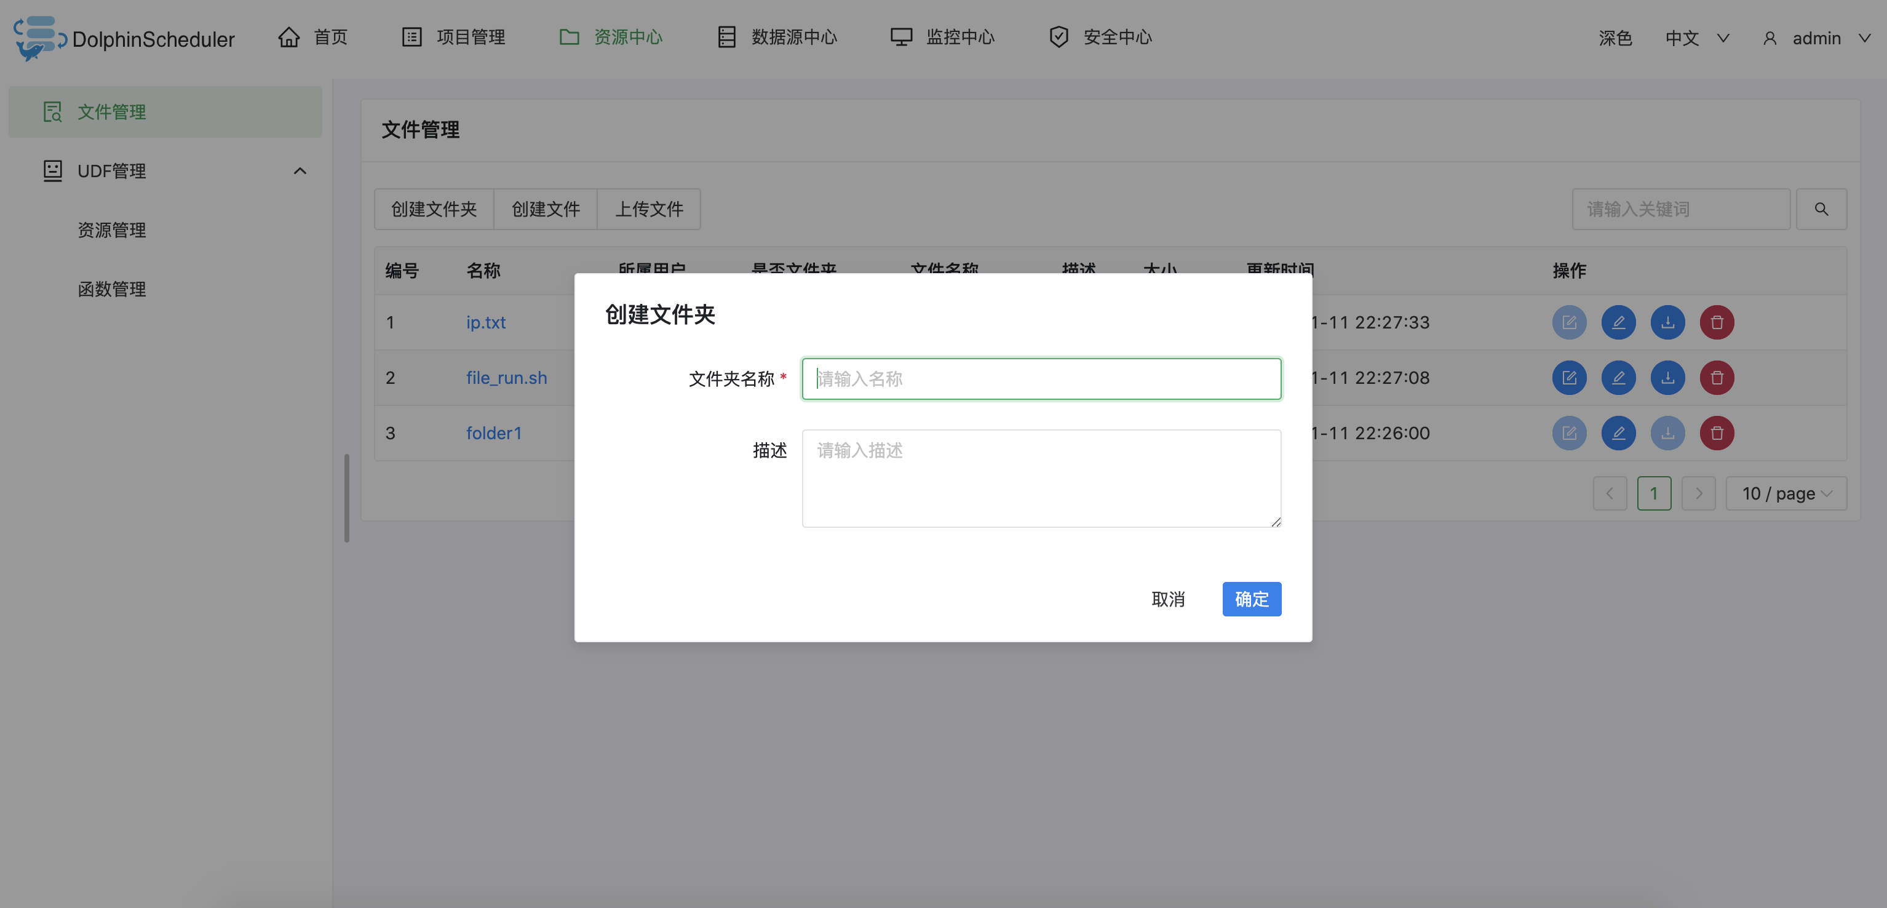This screenshot has height=908, width=1887.
Task: Click the edit icon for file_run.sh row
Action: tap(1569, 378)
